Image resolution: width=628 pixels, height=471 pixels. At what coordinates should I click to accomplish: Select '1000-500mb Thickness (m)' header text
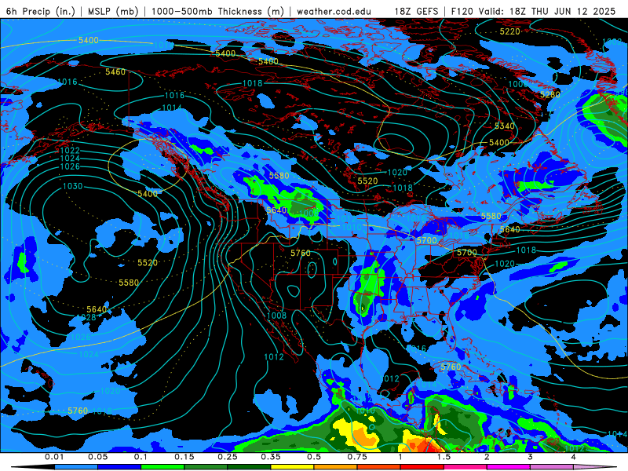click(217, 11)
